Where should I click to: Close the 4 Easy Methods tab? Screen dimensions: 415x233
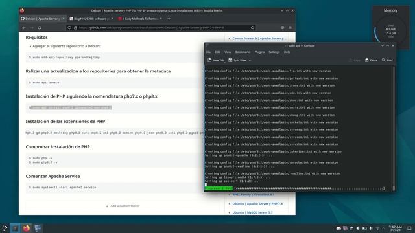coord(161,19)
